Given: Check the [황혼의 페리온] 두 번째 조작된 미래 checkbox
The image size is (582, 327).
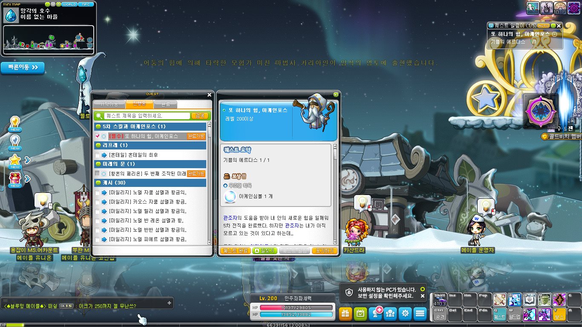Looking at the screenshot, I should pyautogui.click(x=98, y=174).
